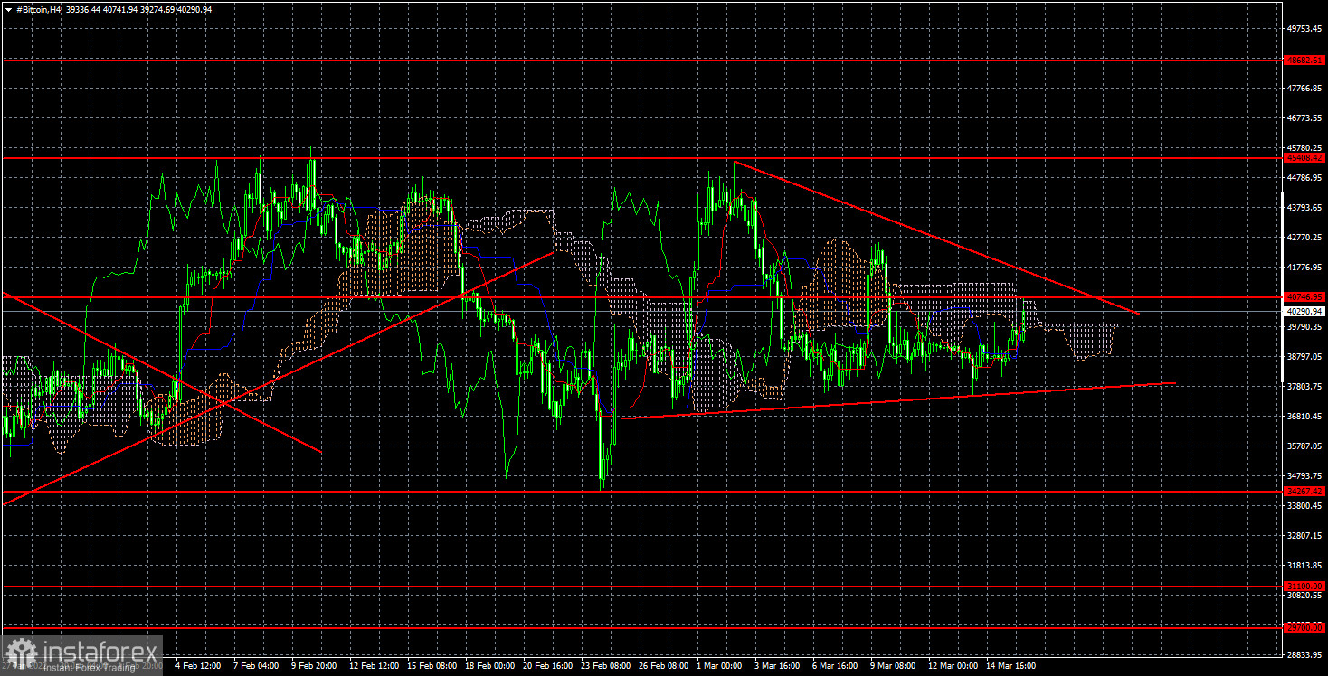
Task: Select the red 29700.00 level price tag
Action: (x=1304, y=626)
